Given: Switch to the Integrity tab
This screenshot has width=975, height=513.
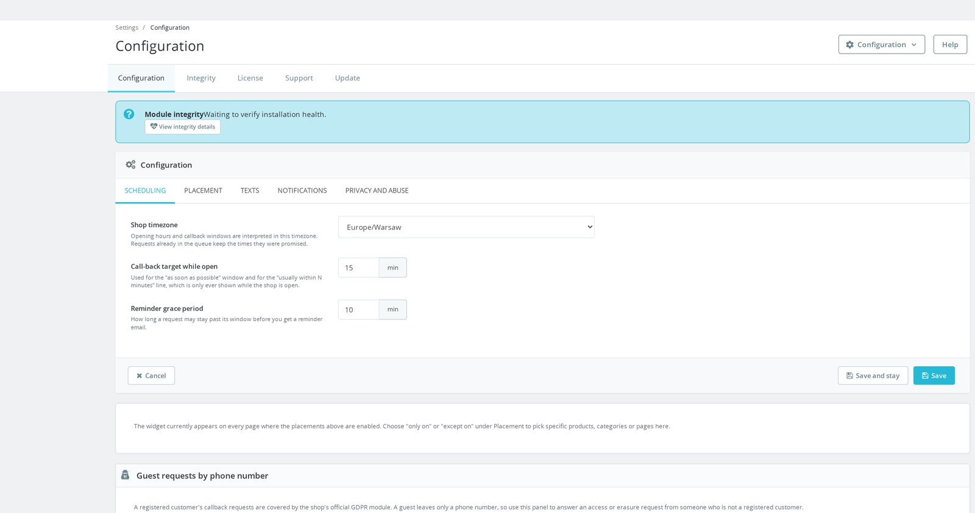Looking at the screenshot, I should coord(201,78).
